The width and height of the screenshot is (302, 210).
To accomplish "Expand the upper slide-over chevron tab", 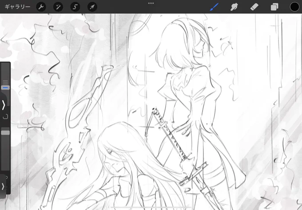I will tap(3, 105).
